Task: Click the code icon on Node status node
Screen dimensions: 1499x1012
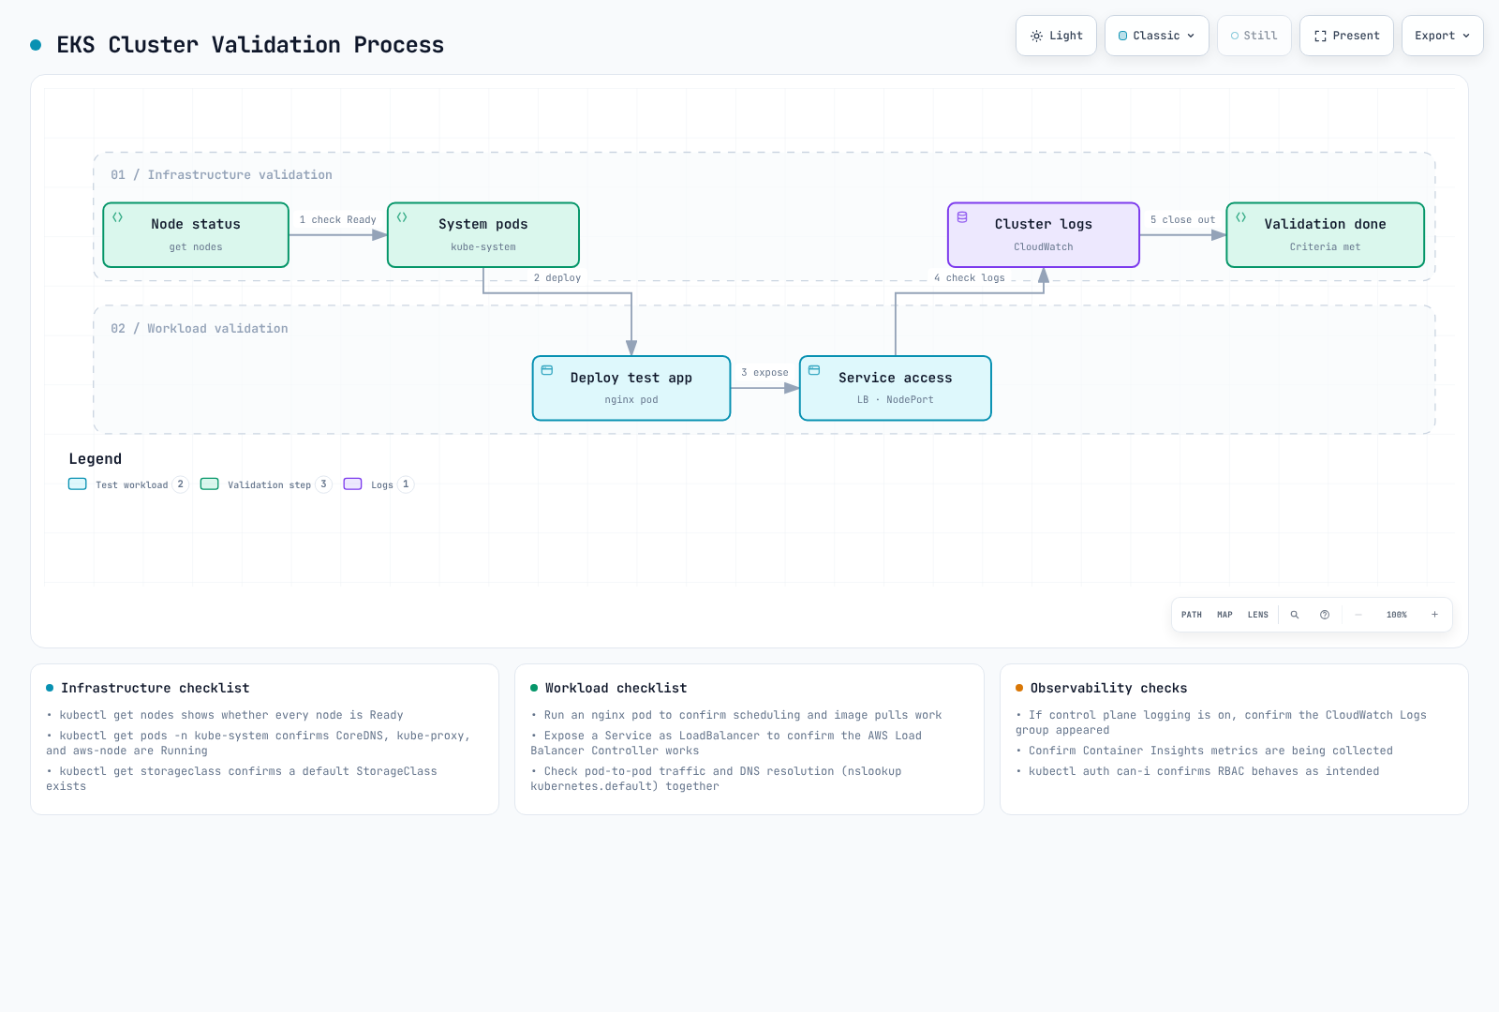Action: tap(118, 216)
